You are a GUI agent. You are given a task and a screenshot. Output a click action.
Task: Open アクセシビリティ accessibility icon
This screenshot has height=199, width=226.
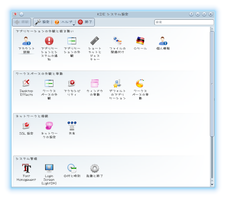[x=72, y=84]
